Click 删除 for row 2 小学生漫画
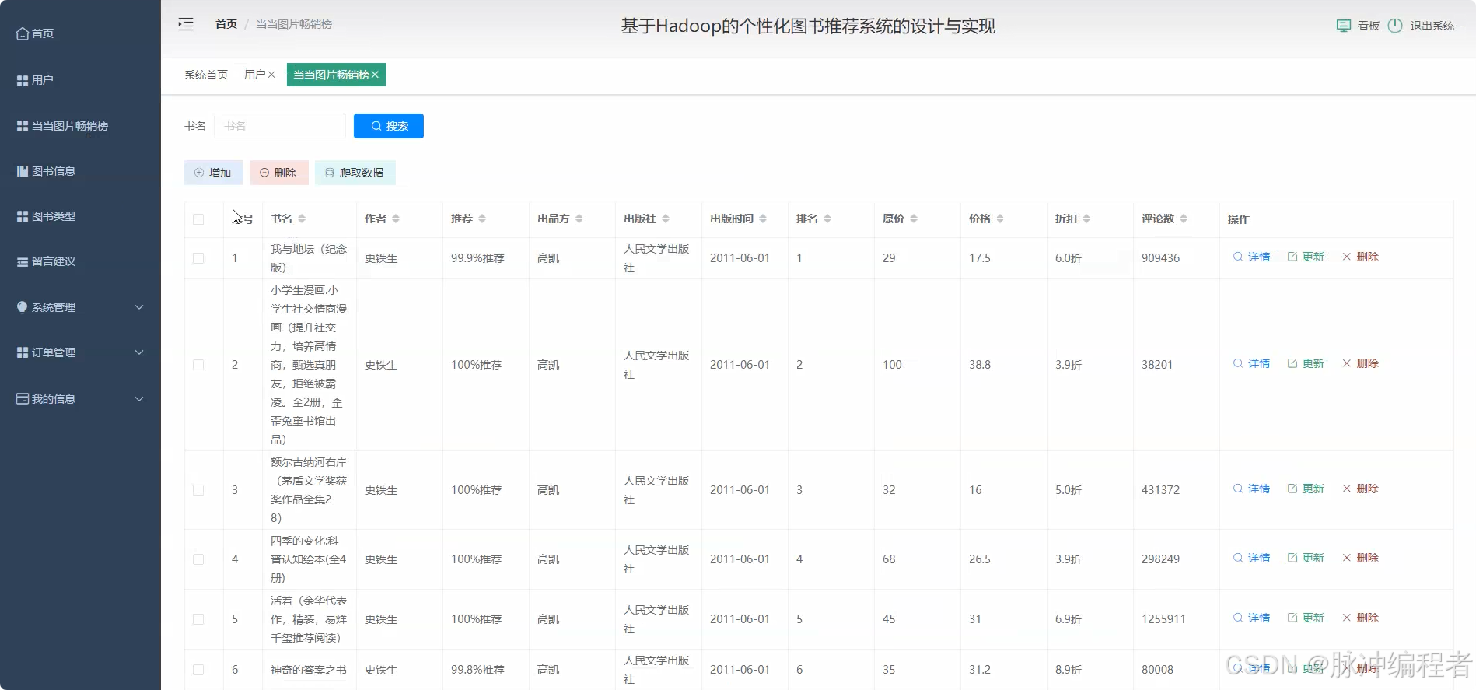The image size is (1476, 690). click(1360, 363)
